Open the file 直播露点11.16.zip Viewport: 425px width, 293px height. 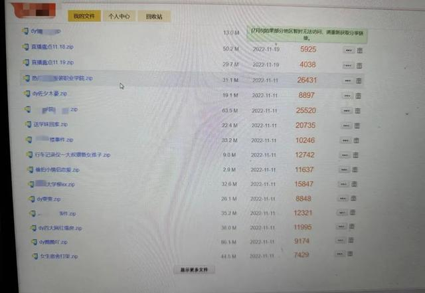click(52, 47)
